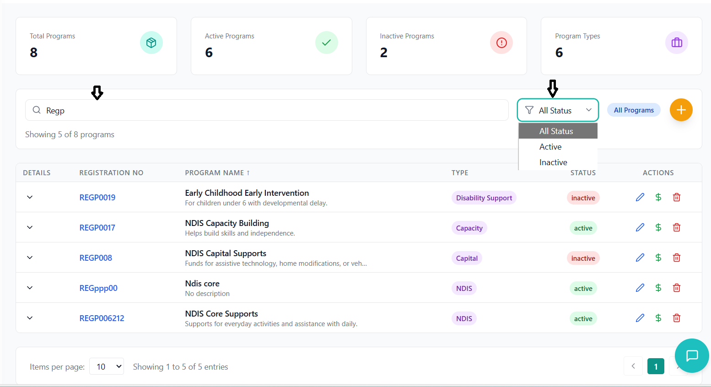Select Active from the status list
The width and height of the screenshot is (711, 387).
pos(550,147)
